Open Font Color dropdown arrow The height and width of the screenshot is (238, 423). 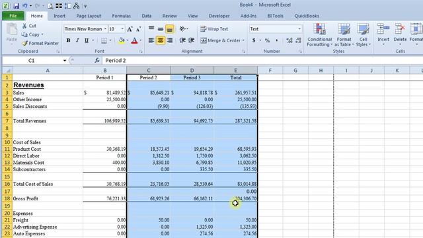click(x=140, y=40)
